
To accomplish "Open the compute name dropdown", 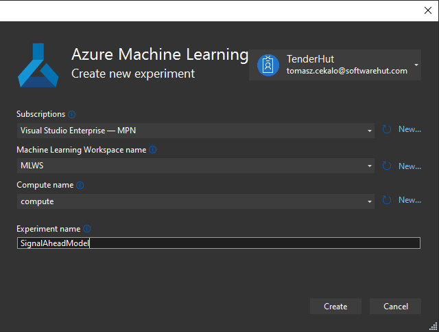I will [x=195, y=201].
